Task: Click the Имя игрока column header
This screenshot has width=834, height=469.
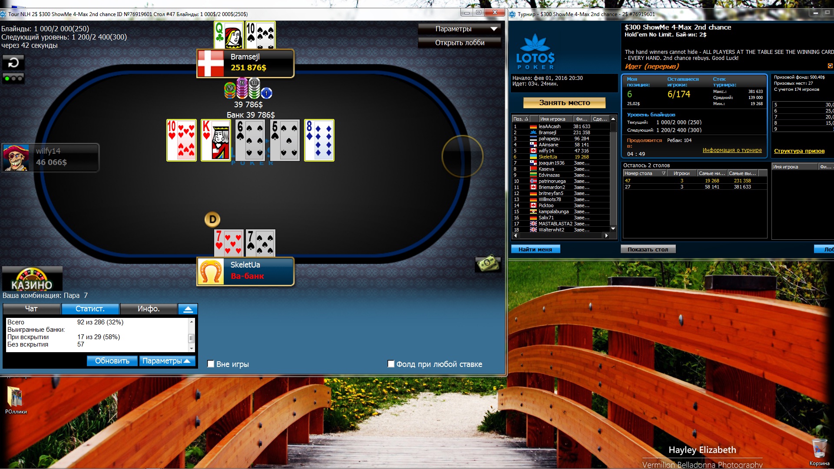Action: point(556,119)
